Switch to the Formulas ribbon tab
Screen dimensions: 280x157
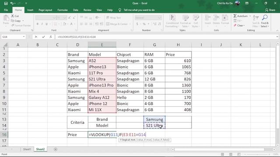coord(63,10)
